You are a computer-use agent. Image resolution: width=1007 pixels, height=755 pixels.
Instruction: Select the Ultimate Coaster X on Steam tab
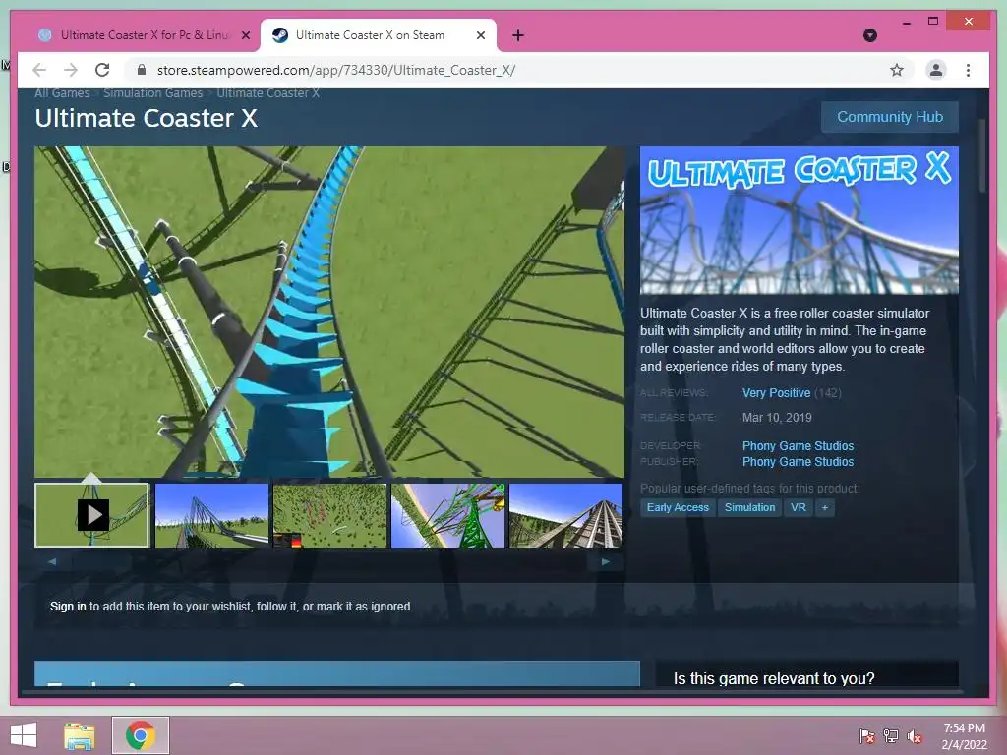tap(379, 35)
